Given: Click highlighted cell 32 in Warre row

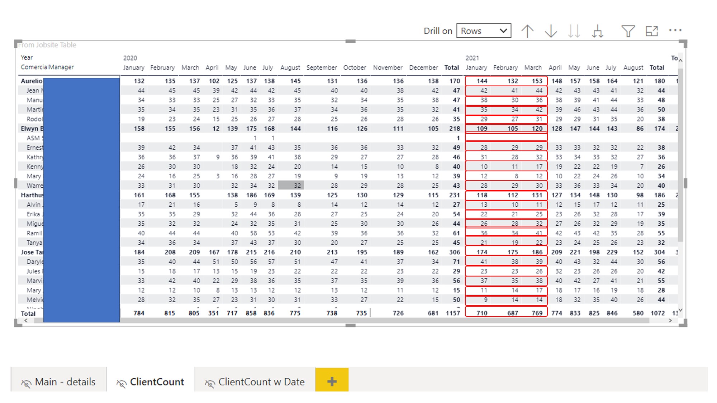Looking at the screenshot, I should click(291, 186).
